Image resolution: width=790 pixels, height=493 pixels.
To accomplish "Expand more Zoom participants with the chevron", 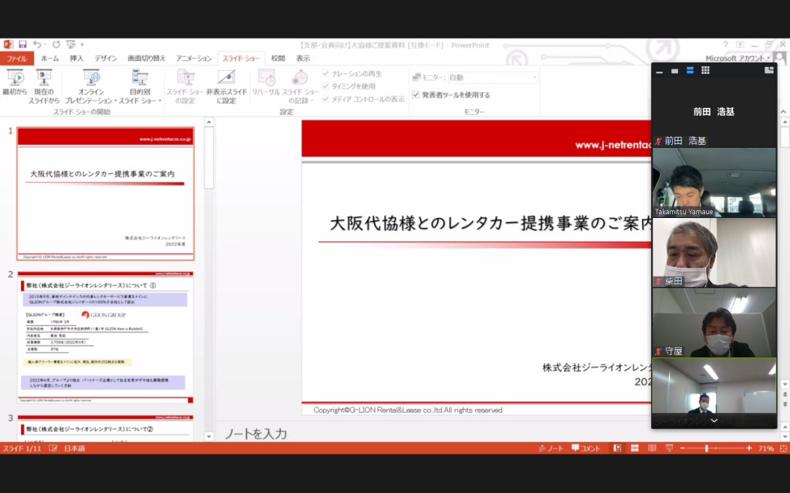I will click(x=714, y=421).
